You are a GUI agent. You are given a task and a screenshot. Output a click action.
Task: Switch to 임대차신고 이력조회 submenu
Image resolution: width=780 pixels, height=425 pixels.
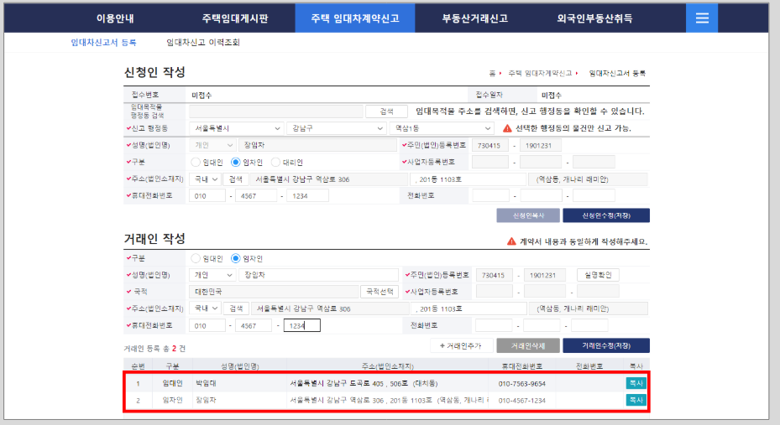click(x=203, y=43)
